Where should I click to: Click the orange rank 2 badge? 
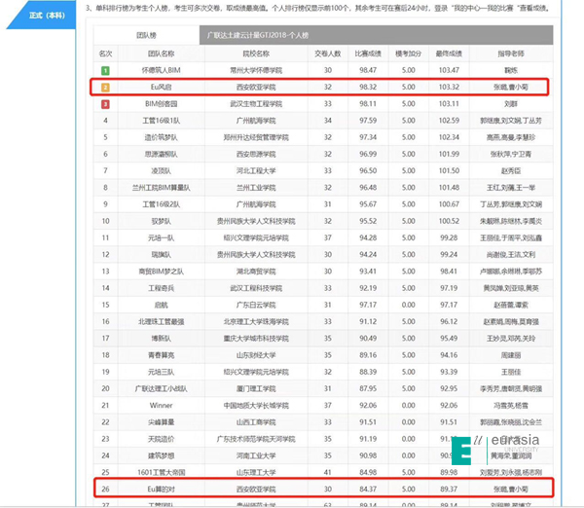[x=105, y=87]
